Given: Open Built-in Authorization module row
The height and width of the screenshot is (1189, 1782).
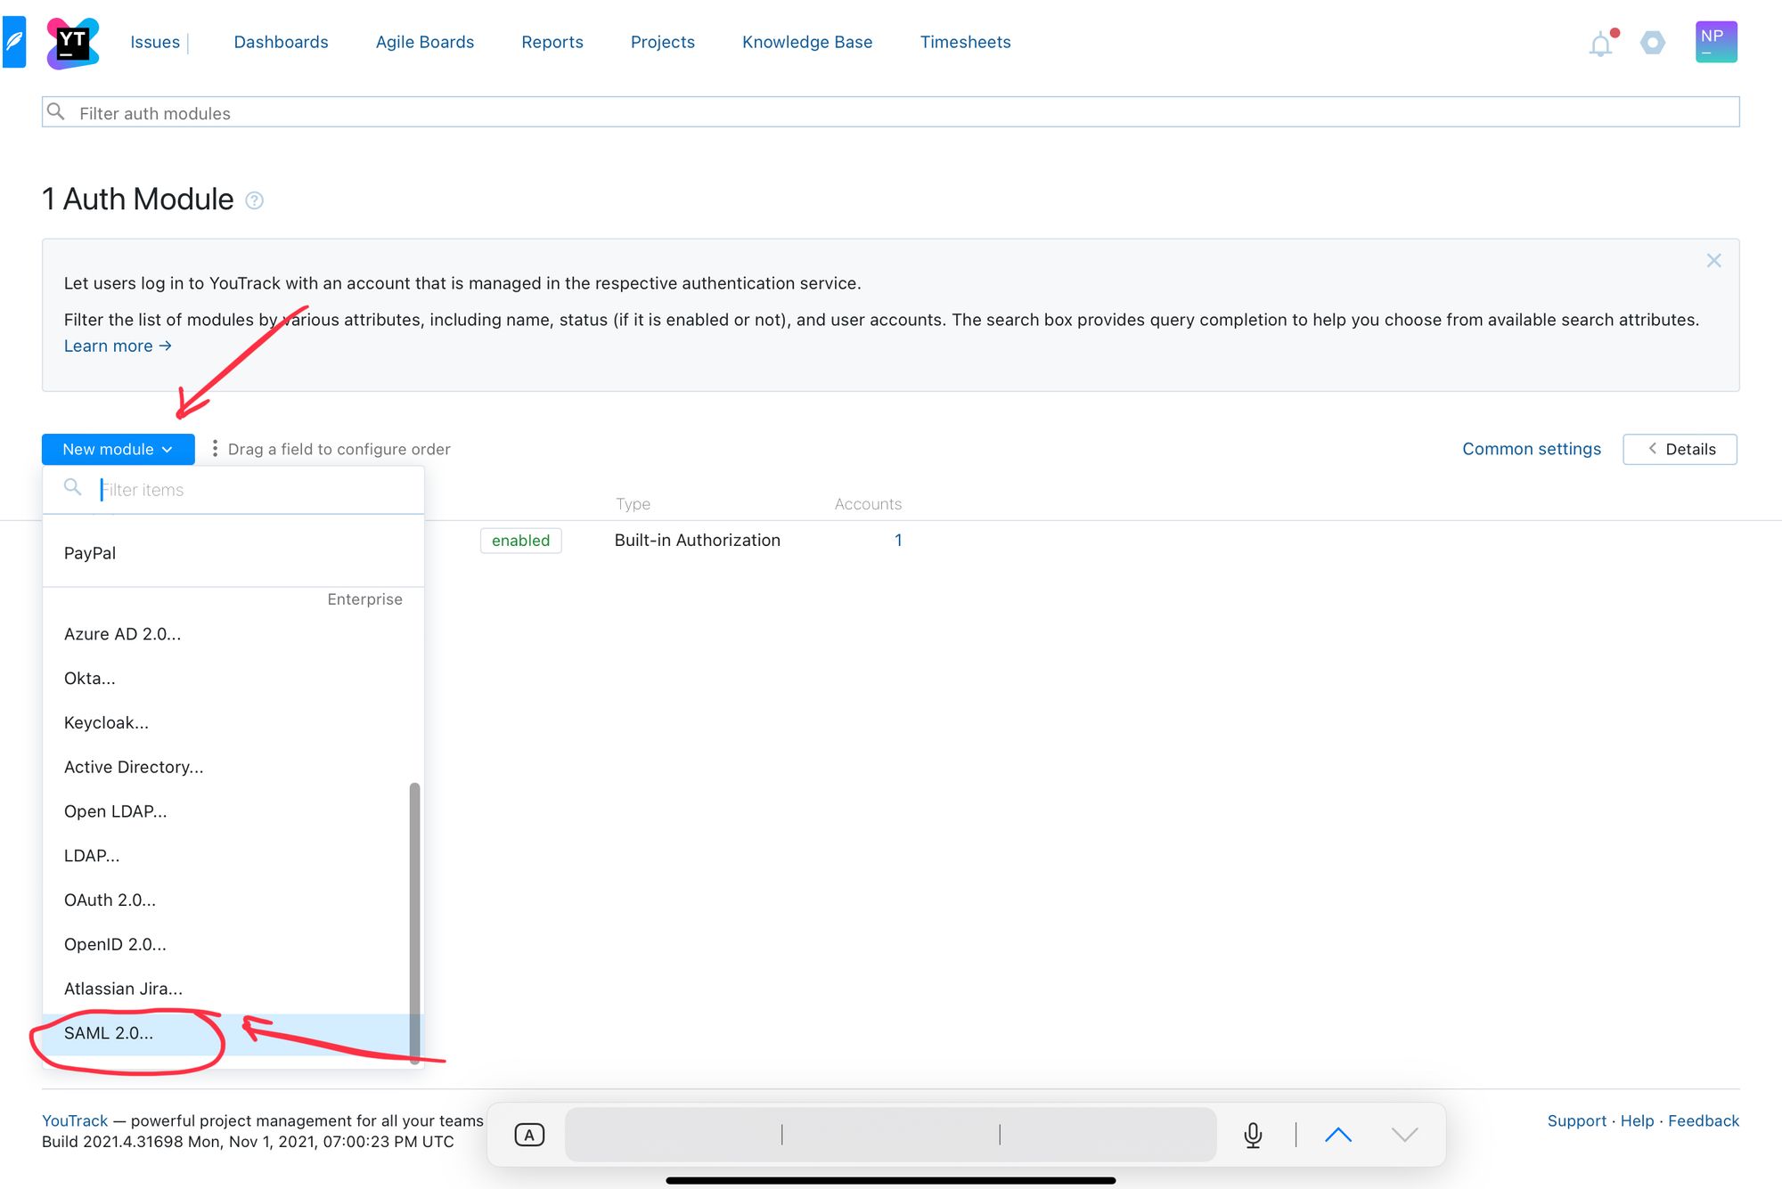Looking at the screenshot, I should (698, 541).
